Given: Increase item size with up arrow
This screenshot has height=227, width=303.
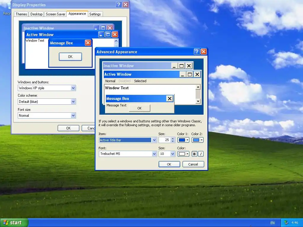Looking at the screenshot, I should [173, 139].
